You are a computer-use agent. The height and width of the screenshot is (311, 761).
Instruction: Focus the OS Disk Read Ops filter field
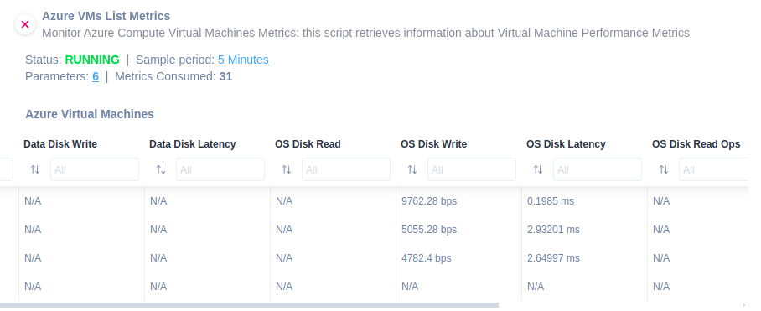coord(714,169)
